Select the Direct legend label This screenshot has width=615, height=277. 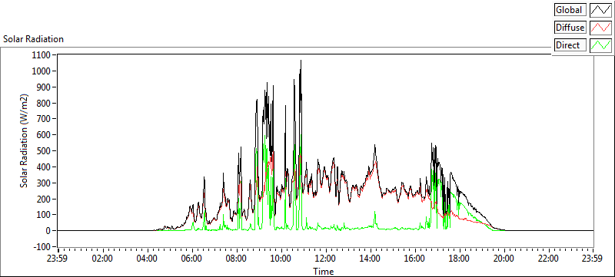pos(570,45)
